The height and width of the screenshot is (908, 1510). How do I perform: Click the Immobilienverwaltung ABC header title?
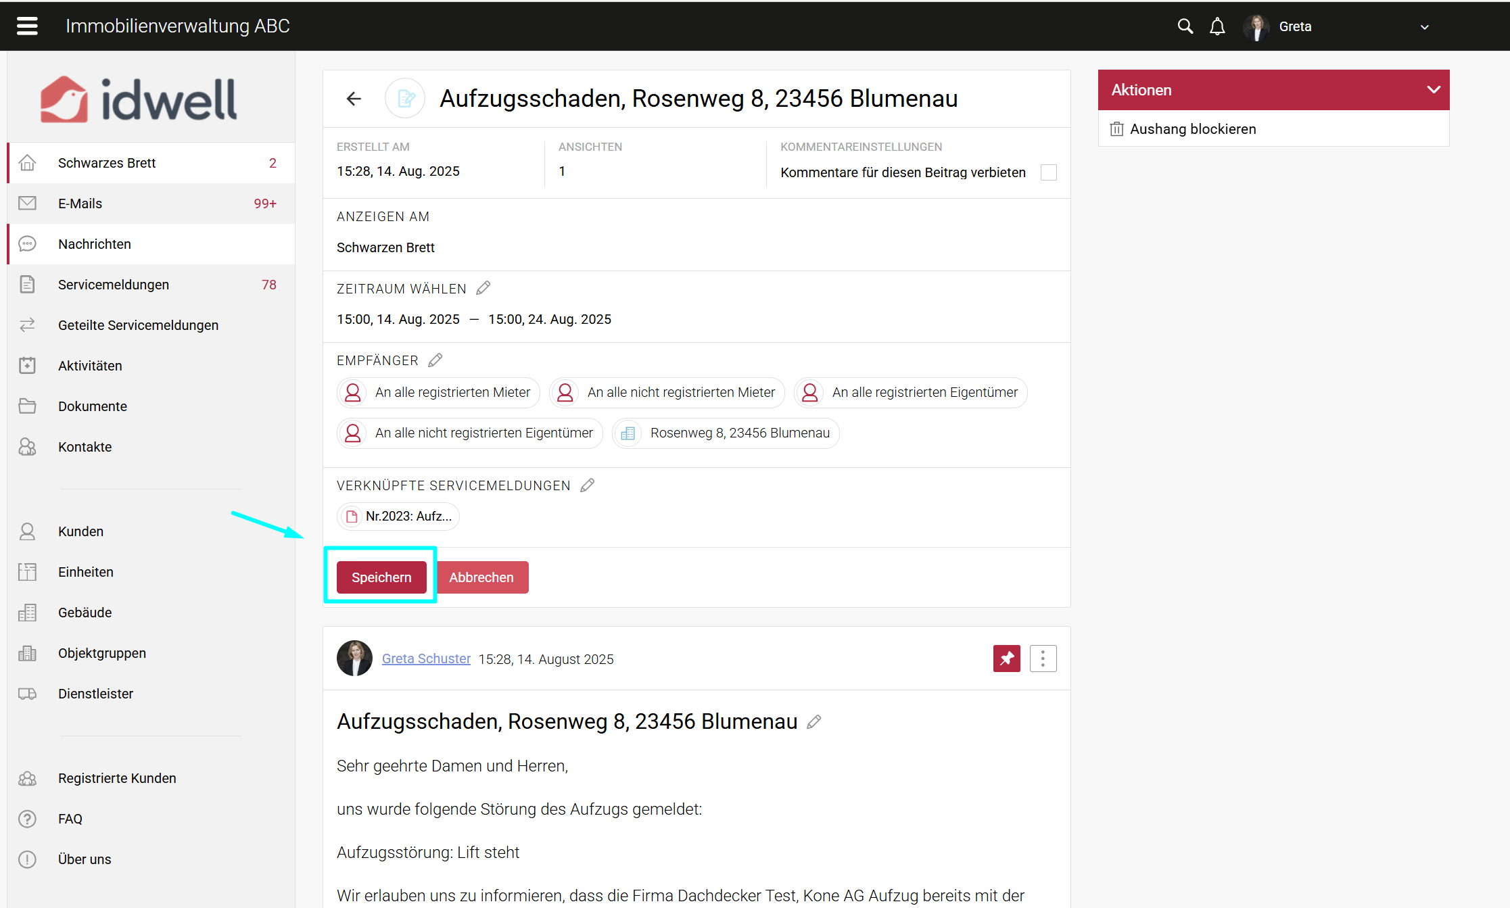coord(178,26)
